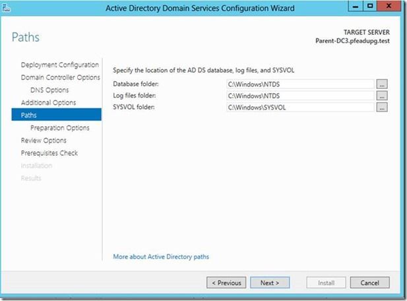Open the Review Options step
The height and width of the screenshot is (301, 407).
click(x=44, y=140)
